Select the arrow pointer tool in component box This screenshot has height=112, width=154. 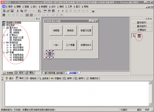click(134, 36)
